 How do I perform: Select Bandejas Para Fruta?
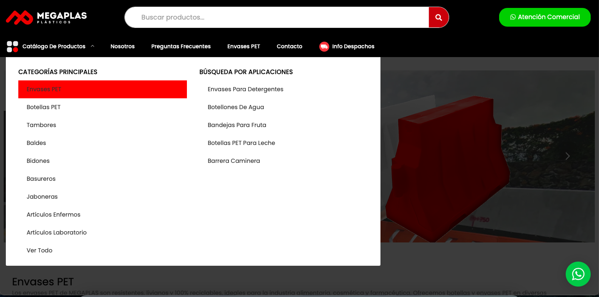click(283, 125)
